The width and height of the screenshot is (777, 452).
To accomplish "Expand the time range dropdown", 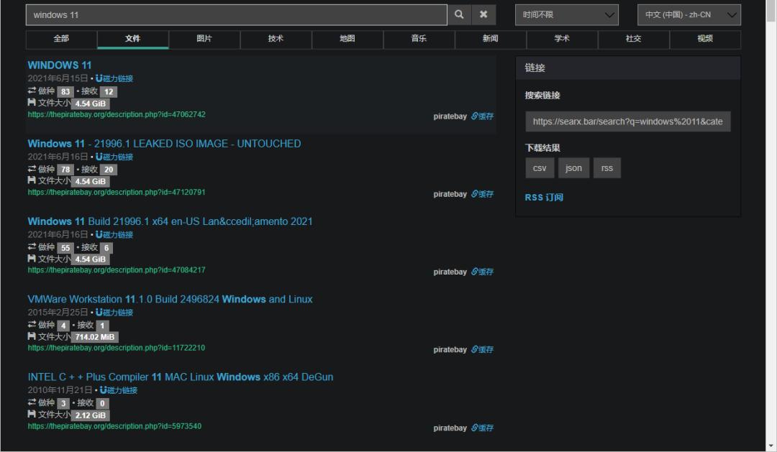I will tap(566, 14).
